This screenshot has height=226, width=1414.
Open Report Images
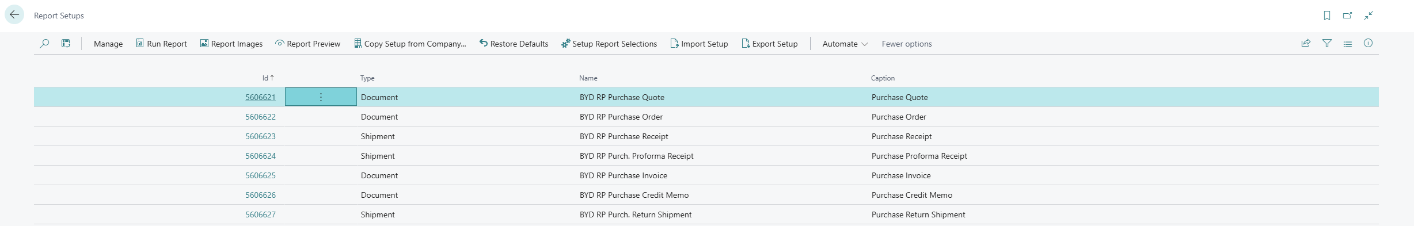231,44
